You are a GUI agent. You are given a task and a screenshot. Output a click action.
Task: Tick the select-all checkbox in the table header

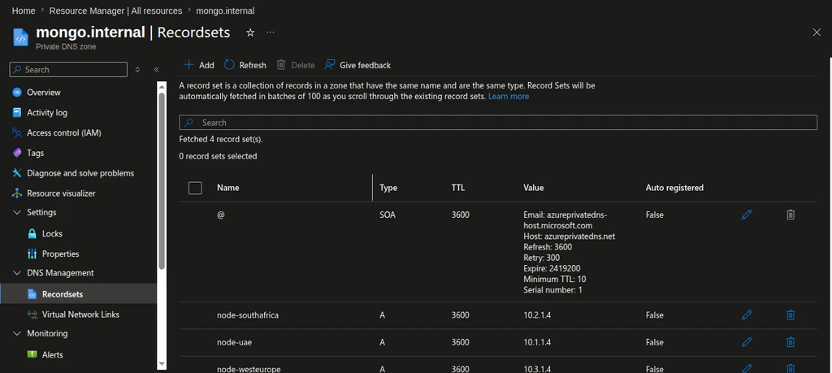pos(195,188)
